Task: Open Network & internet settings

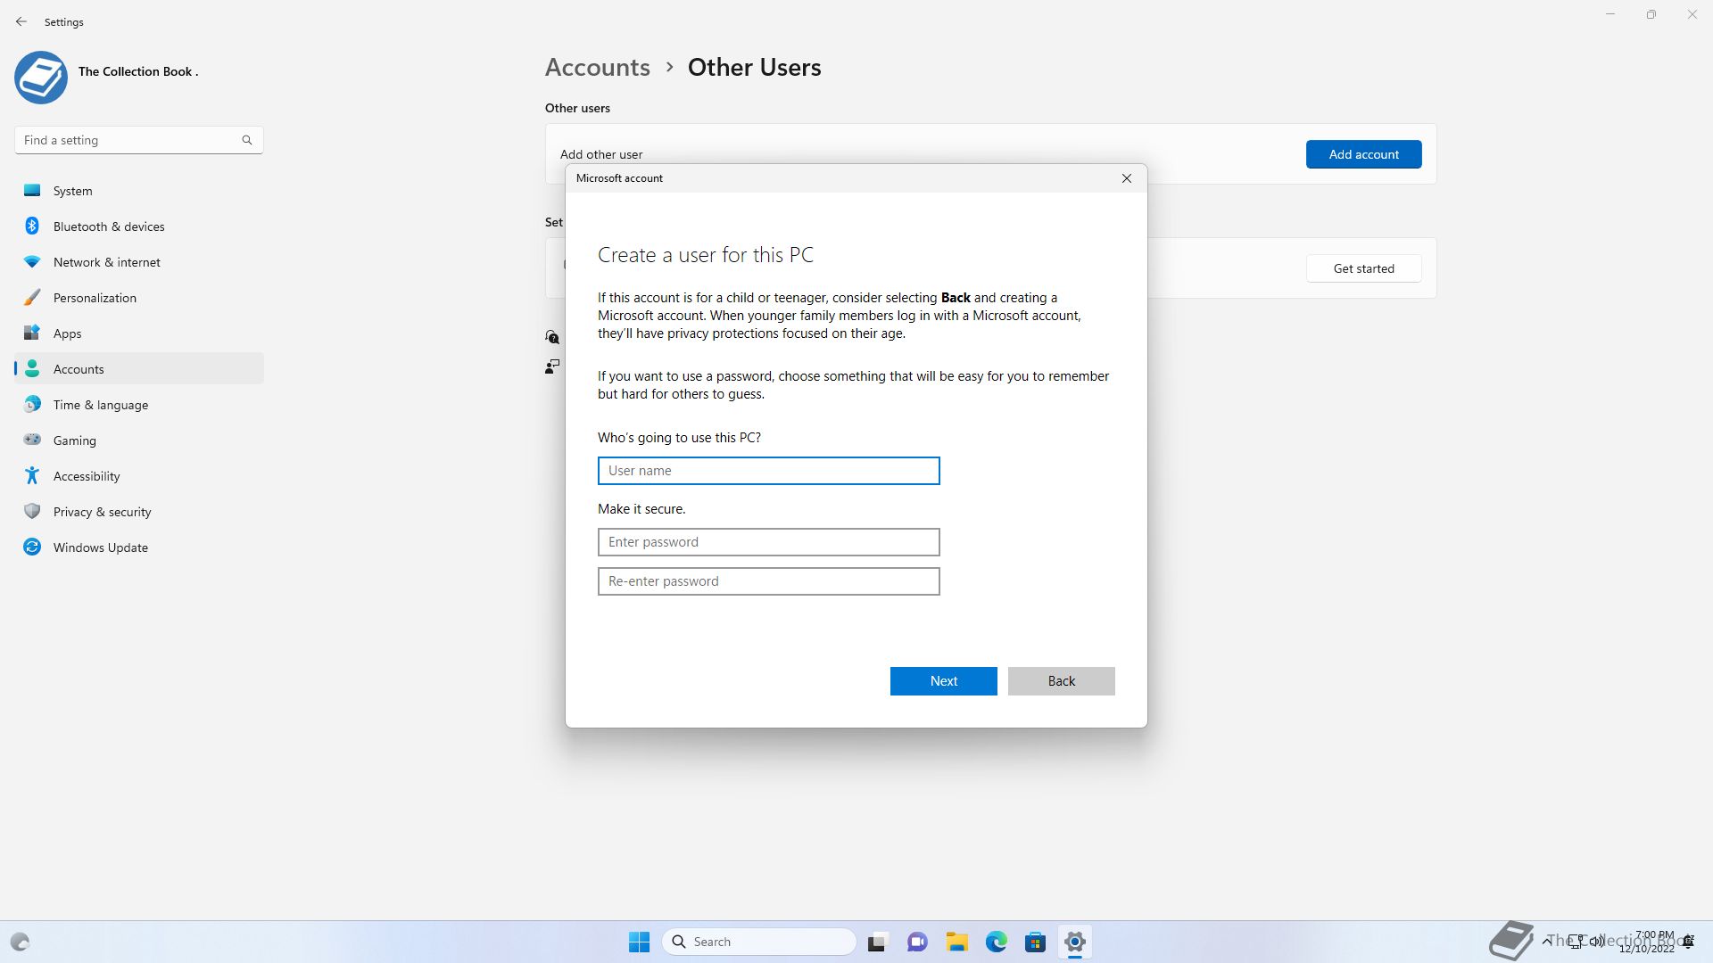Action: point(139,262)
